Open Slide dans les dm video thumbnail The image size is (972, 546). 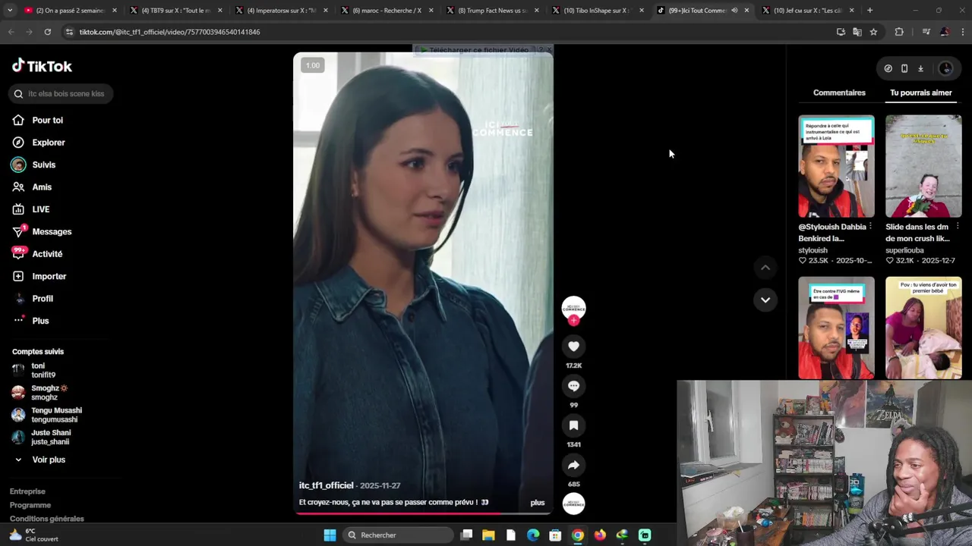(x=923, y=166)
